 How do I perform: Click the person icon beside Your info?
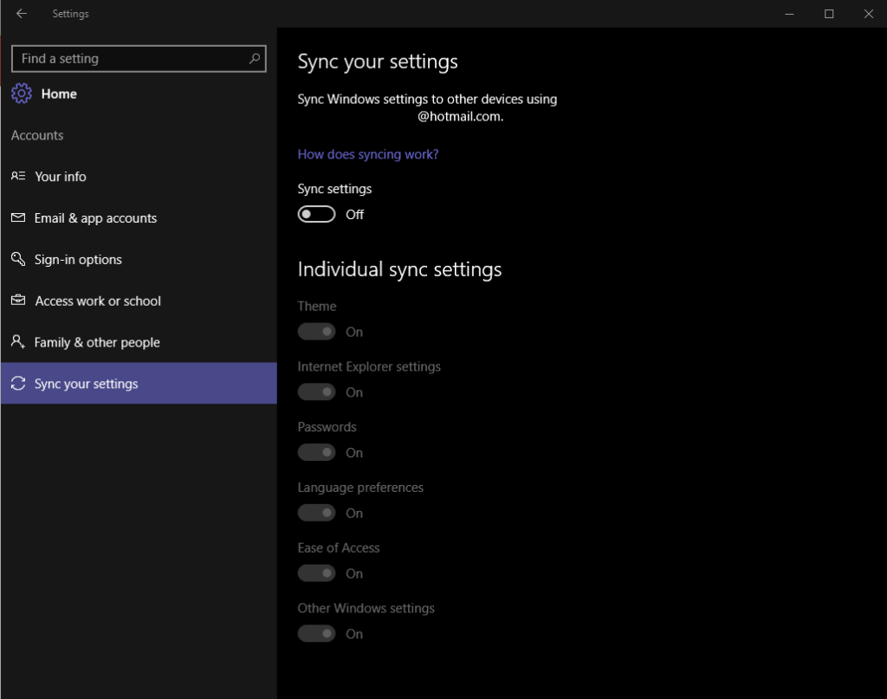(x=18, y=176)
